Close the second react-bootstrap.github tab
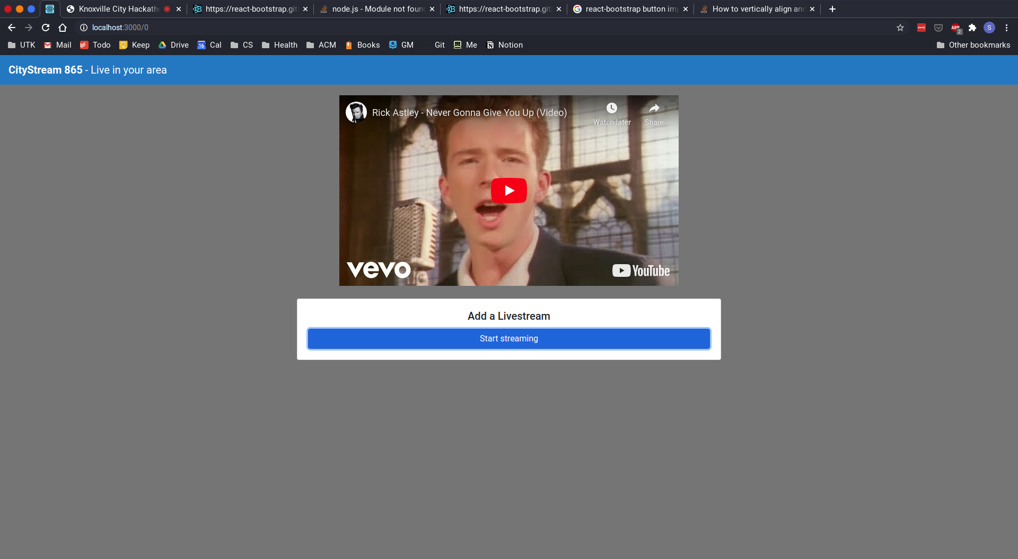 [559, 9]
